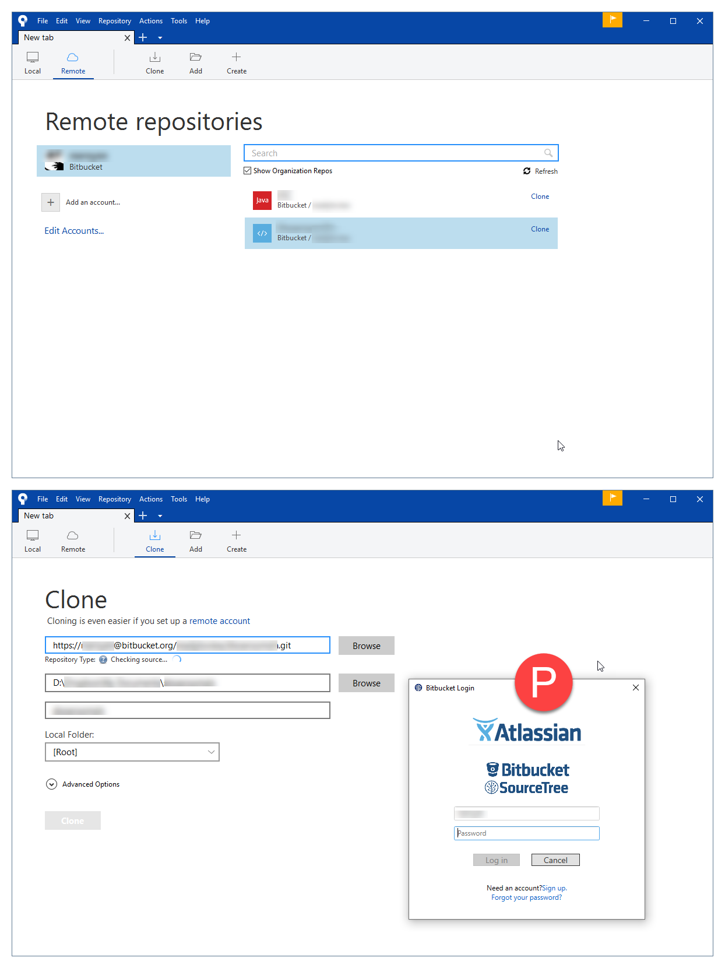Click the Add folder icon in the Clone window
The width and height of the screenshot is (725, 968).
point(196,535)
